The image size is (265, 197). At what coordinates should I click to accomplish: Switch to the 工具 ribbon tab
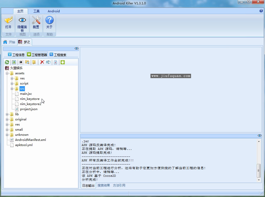pos(36,11)
